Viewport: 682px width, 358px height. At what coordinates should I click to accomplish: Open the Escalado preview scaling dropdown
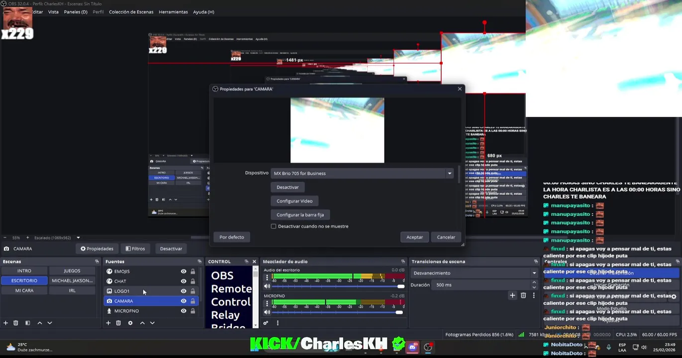[x=78, y=238]
